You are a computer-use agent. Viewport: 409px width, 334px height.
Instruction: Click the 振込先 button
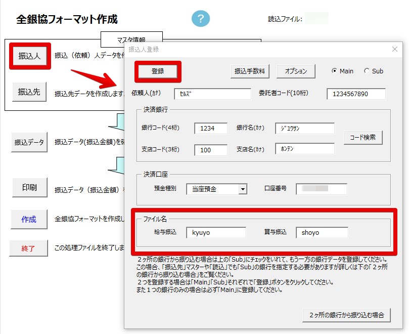pyautogui.click(x=29, y=92)
